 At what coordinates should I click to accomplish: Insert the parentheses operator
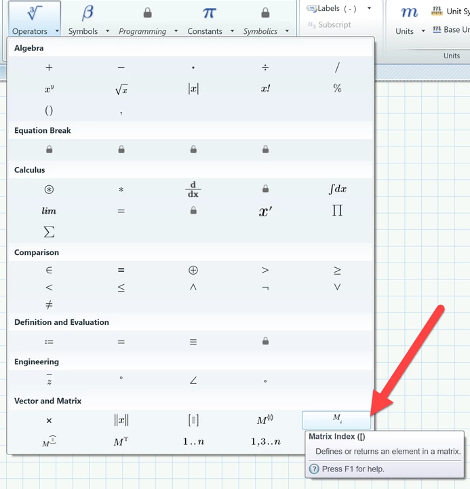click(x=49, y=111)
